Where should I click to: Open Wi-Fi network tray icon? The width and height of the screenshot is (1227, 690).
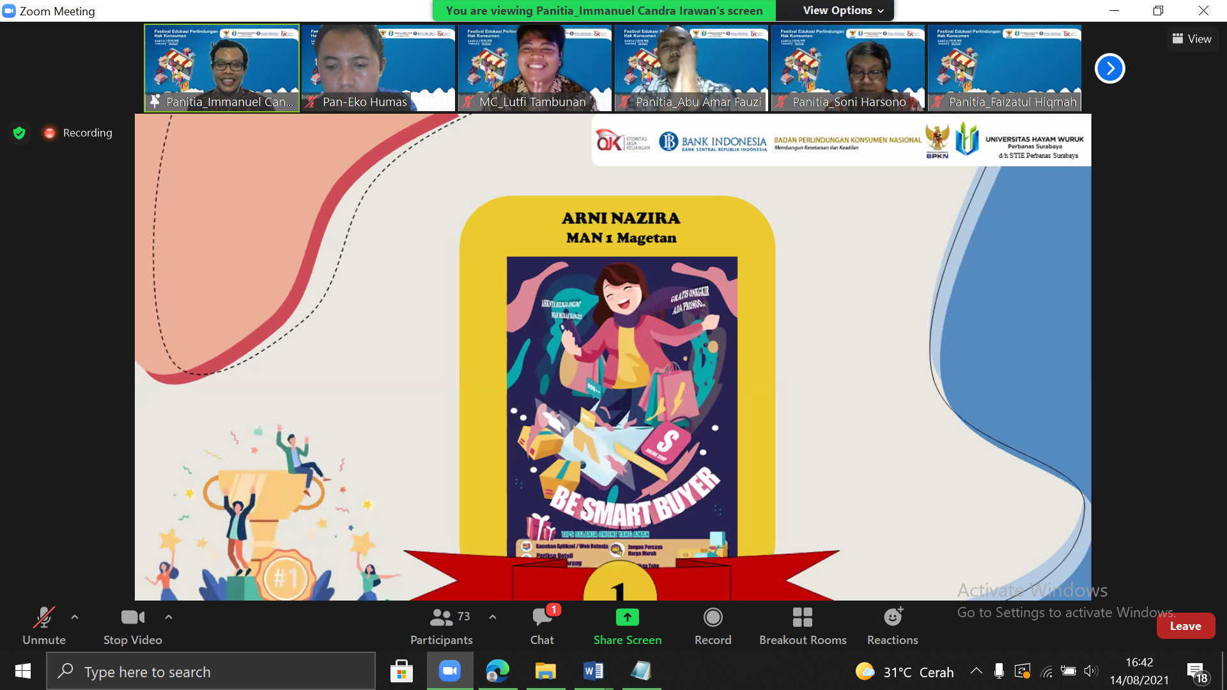point(1046,671)
